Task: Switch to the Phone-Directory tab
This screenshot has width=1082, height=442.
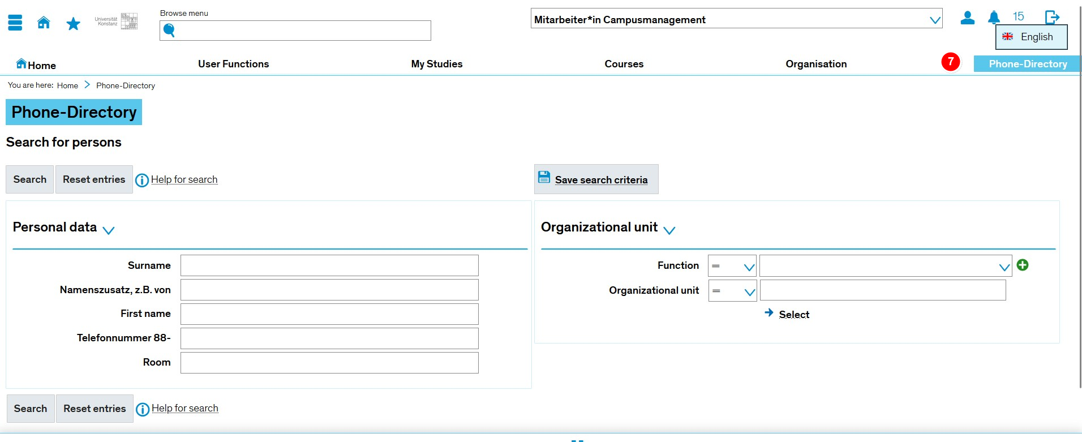Action: pyautogui.click(x=1027, y=64)
